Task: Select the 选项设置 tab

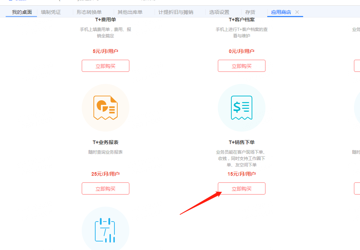Action: 219,12
